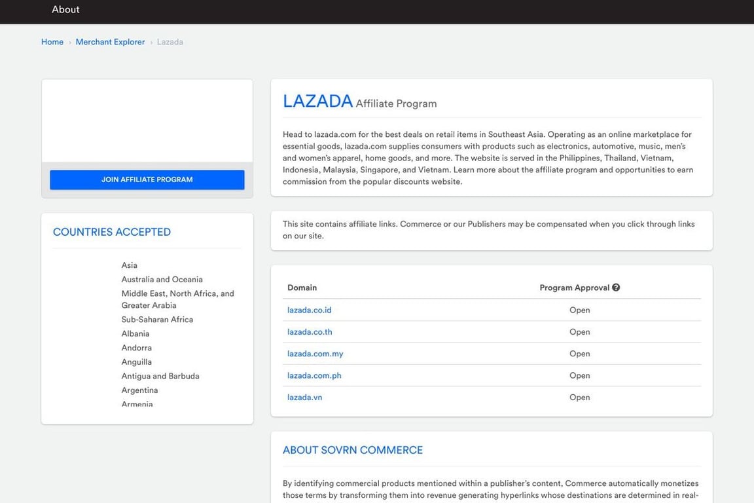Open the lazada.co.th domain link

(310, 331)
